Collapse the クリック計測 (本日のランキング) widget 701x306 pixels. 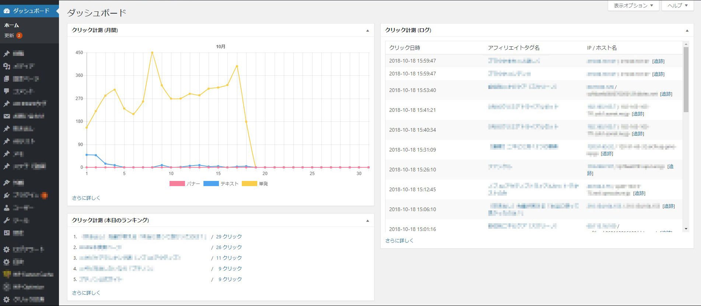(x=367, y=221)
